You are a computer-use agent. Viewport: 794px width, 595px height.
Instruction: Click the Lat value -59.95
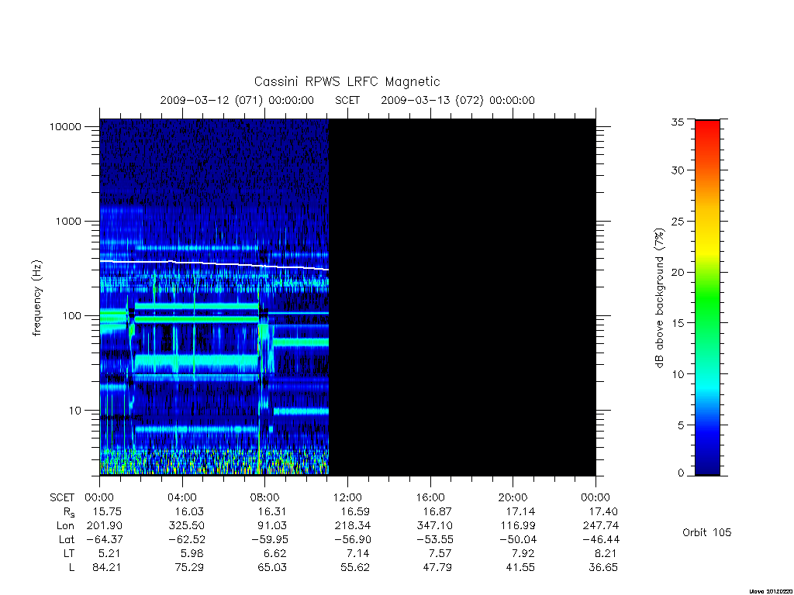pyautogui.click(x=269, y=539)
